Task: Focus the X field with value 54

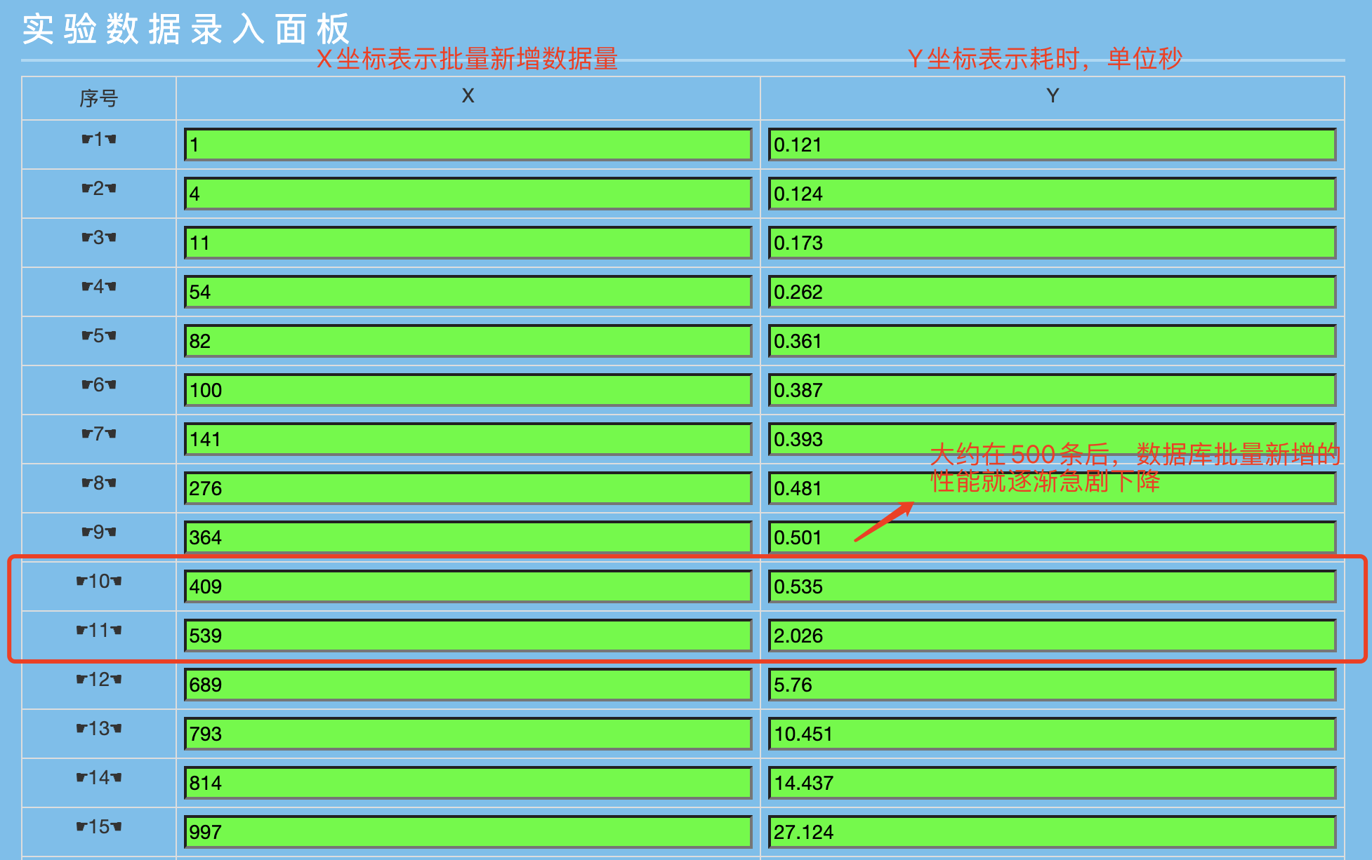Action: pyautogui.click(x=468, y=292)
